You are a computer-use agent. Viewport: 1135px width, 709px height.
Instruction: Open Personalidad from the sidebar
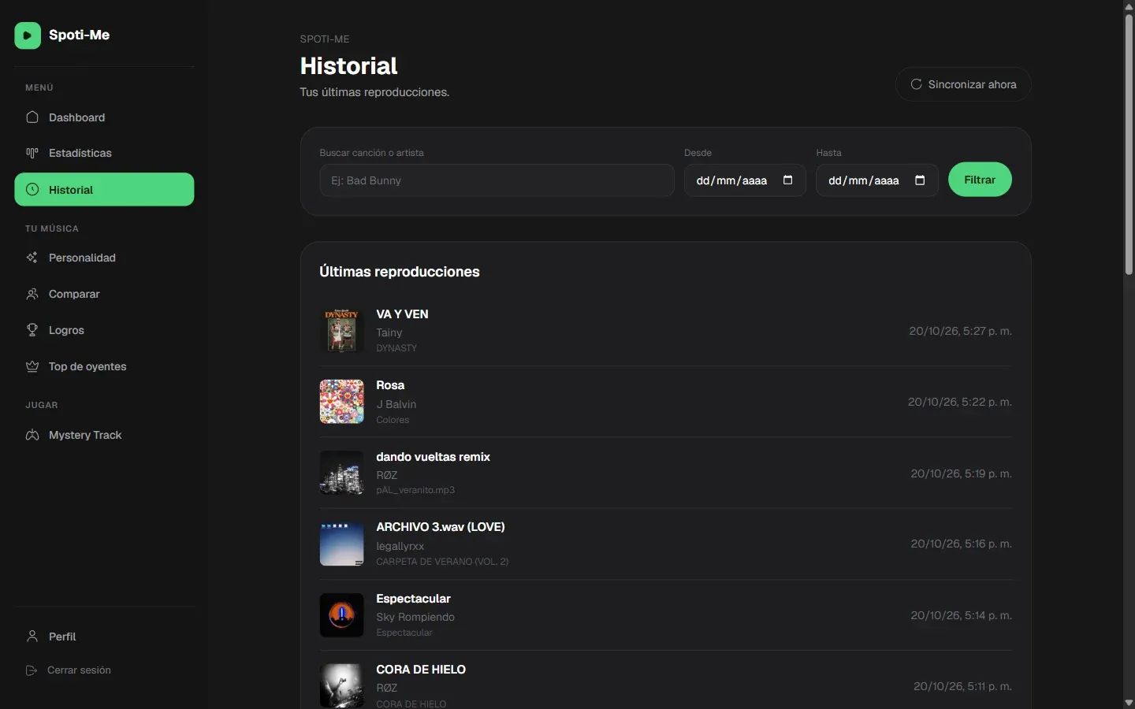pos(104,258)
